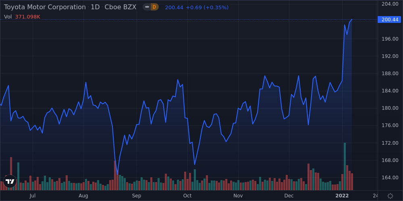Click the +0.69 (+0.35%) change value

point(207,7)
